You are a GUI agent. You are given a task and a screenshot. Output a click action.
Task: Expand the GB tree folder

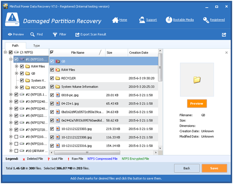point(17,73)
